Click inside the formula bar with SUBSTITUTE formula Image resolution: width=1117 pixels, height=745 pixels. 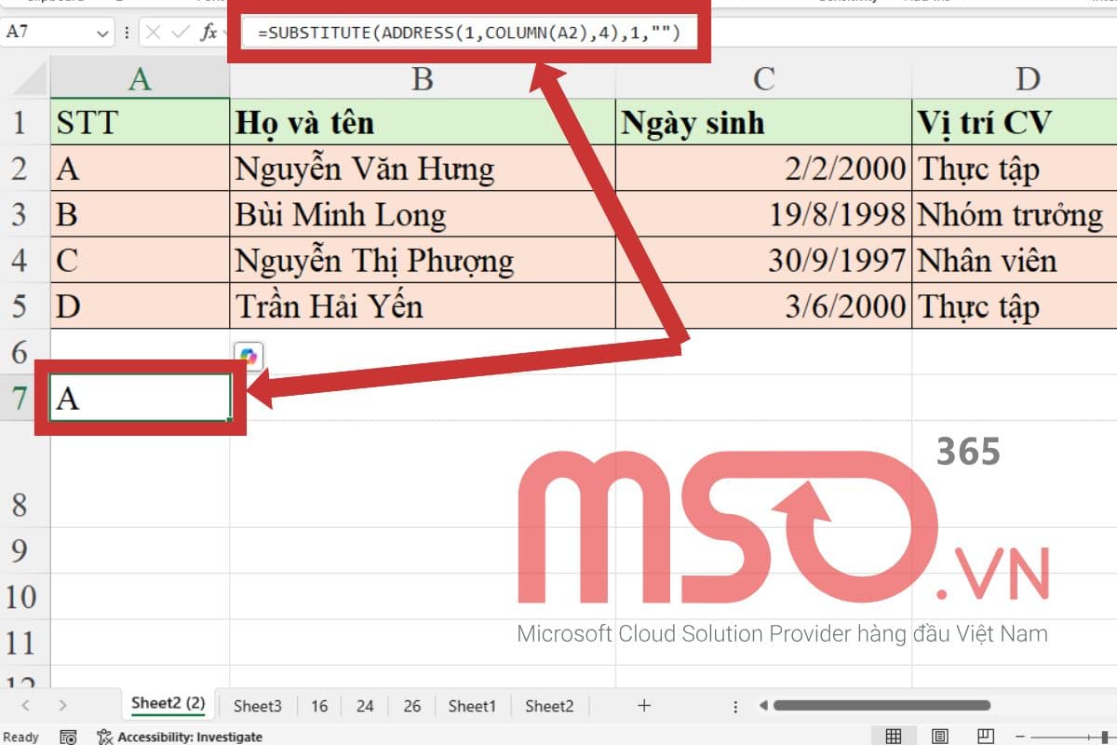(x=469, y=34)
